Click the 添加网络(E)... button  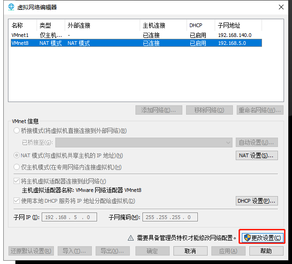(x=159, y=110)
